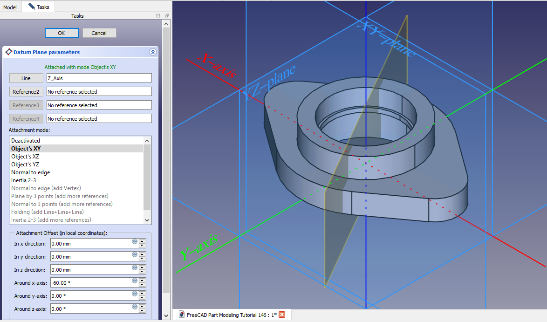The image size is (547, 322).
Task: Cancel the datum plane dialog
Action: coord(99,33)
